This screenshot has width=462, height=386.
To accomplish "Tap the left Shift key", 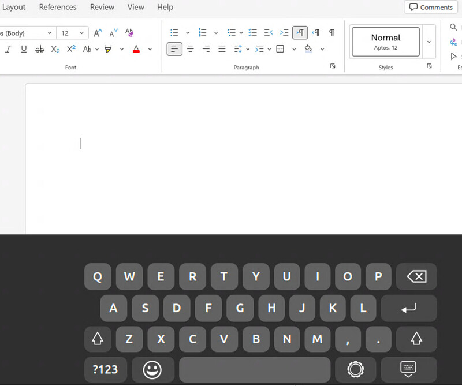I will click(98, 339).
